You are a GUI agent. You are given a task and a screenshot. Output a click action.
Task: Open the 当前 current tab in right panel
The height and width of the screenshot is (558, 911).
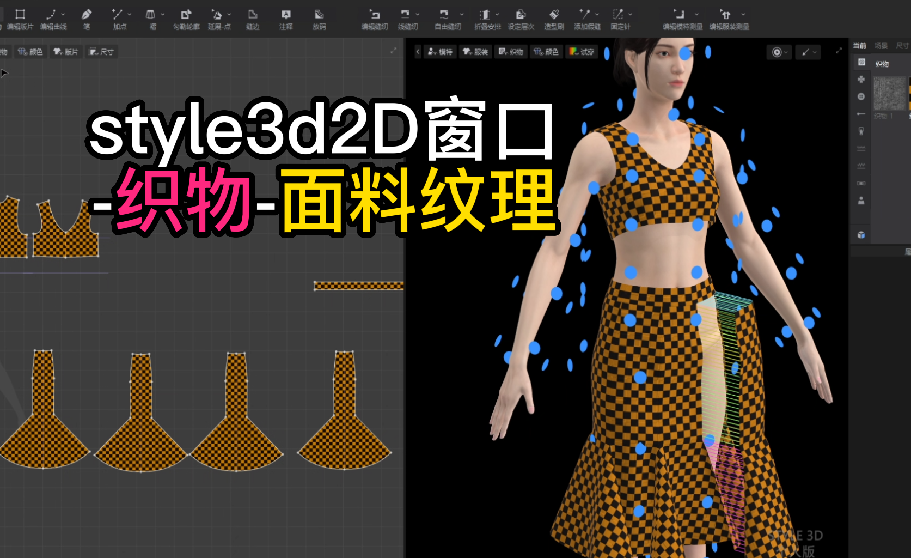coord(859,46)
